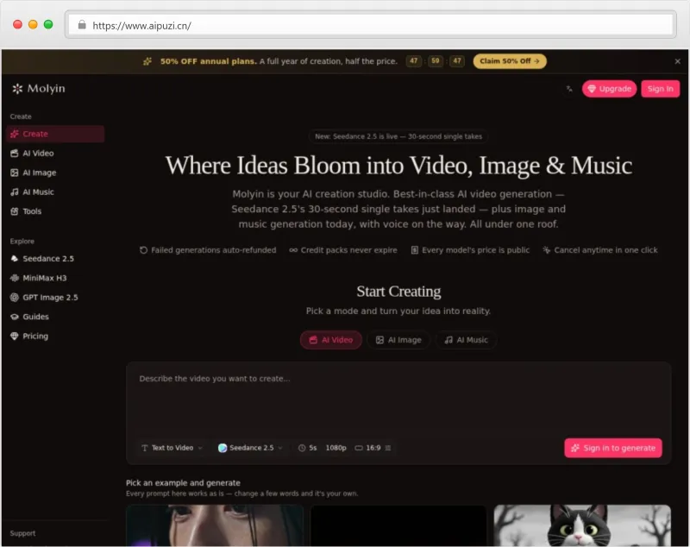Open AI Music in the sidebar
690x547 pixels.
pyautogui.click(x=55, y=192)
